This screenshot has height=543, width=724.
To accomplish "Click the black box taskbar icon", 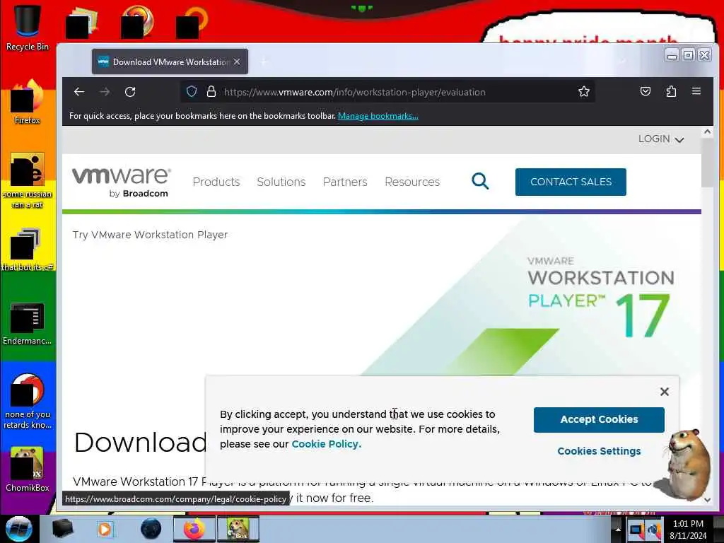I will [62, 529].
